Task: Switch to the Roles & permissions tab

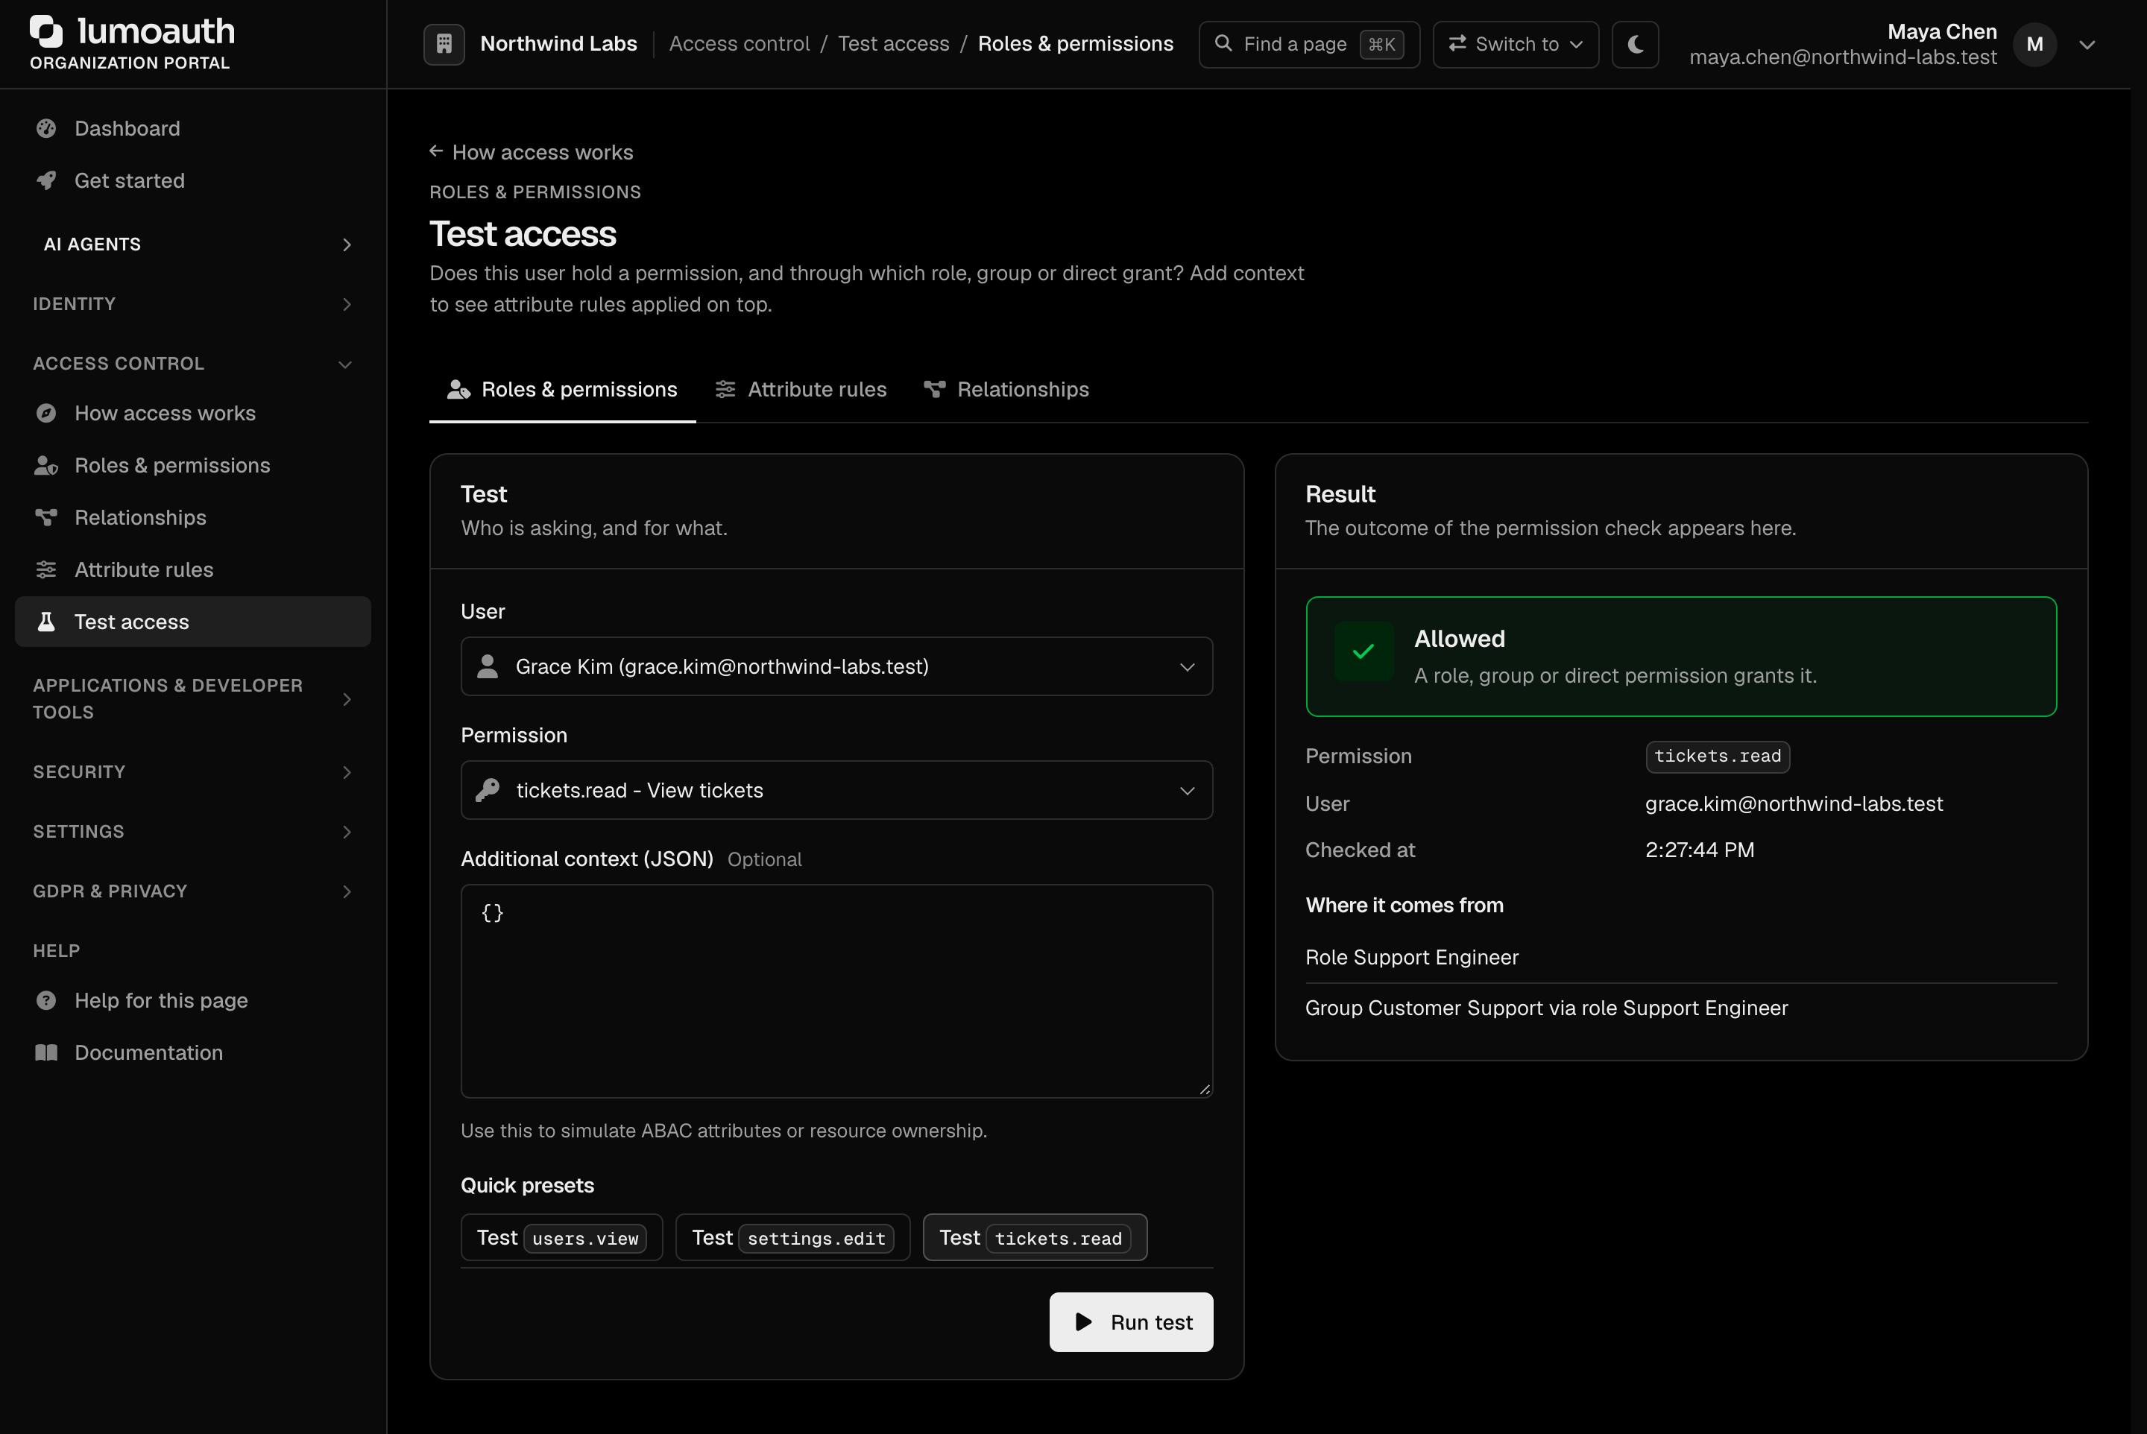Action: point(563,390)
